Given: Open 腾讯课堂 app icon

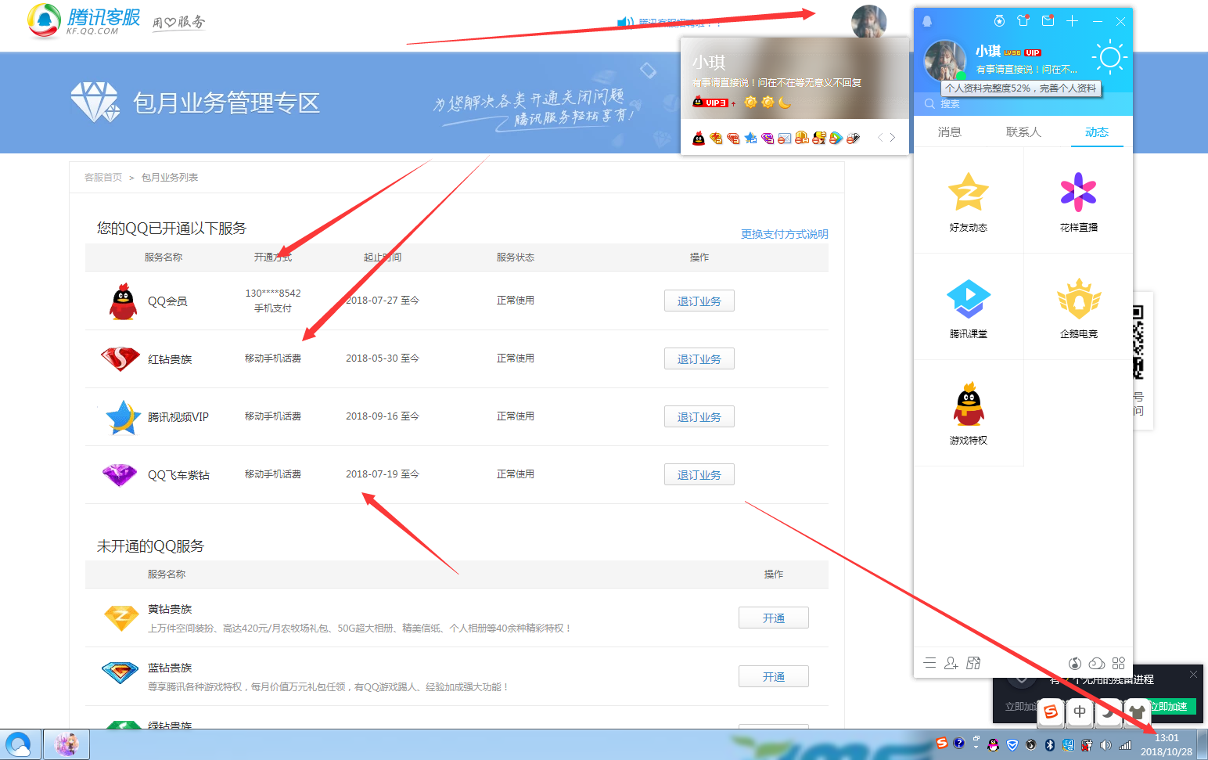Looking at the screenshot, I should tap(969, 299).
